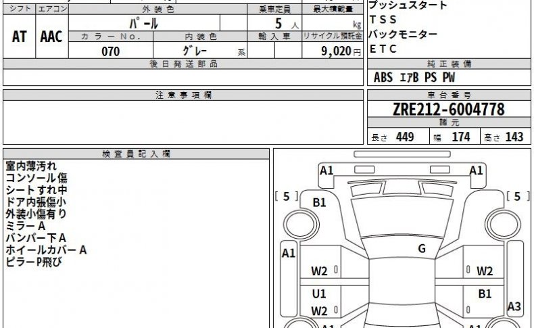
Task: Click the seating capacity value 5 人
Action: 287,24
